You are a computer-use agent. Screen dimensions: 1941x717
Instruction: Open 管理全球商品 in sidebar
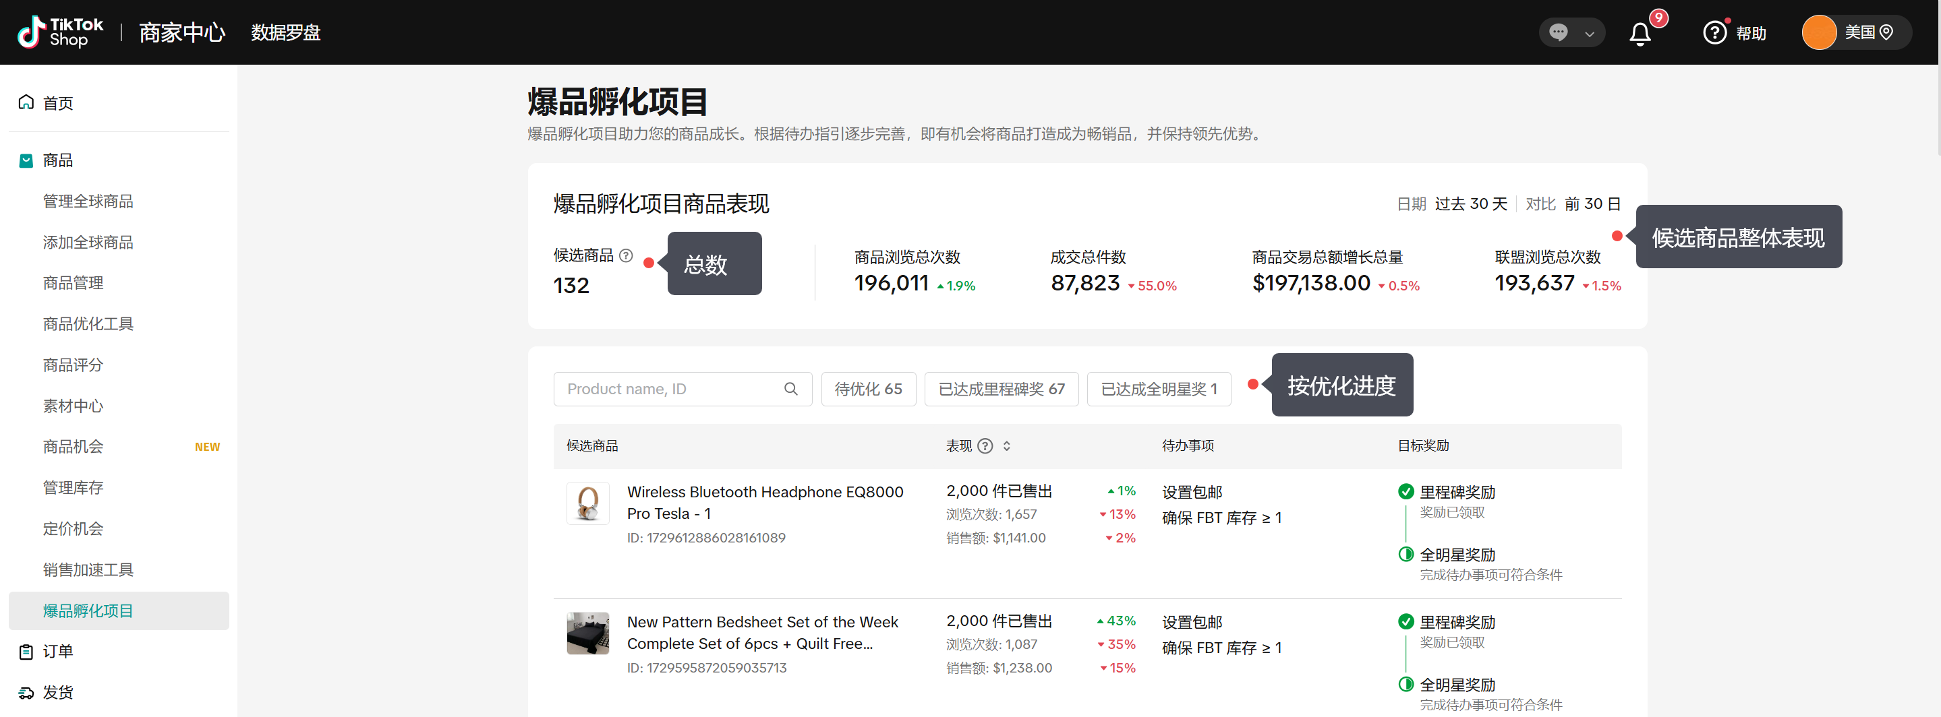pos(88,201)
